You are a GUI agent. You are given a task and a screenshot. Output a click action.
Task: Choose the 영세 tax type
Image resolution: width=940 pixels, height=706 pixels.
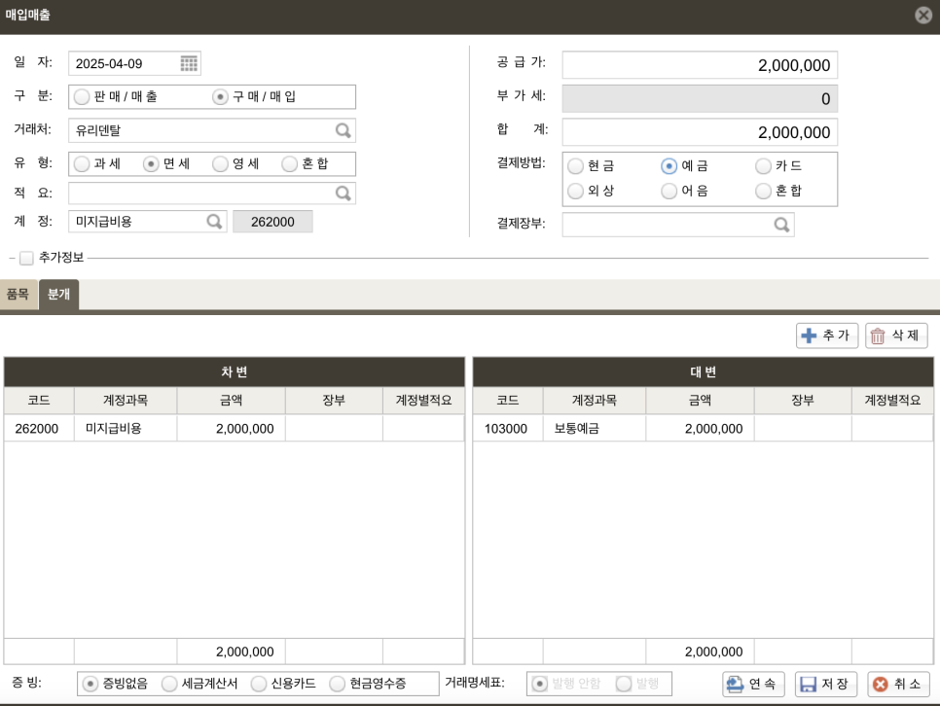point(220,163)
